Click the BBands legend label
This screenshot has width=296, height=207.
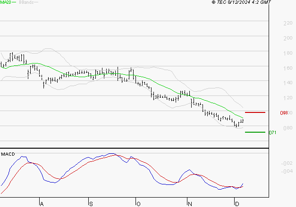point(26,2)
